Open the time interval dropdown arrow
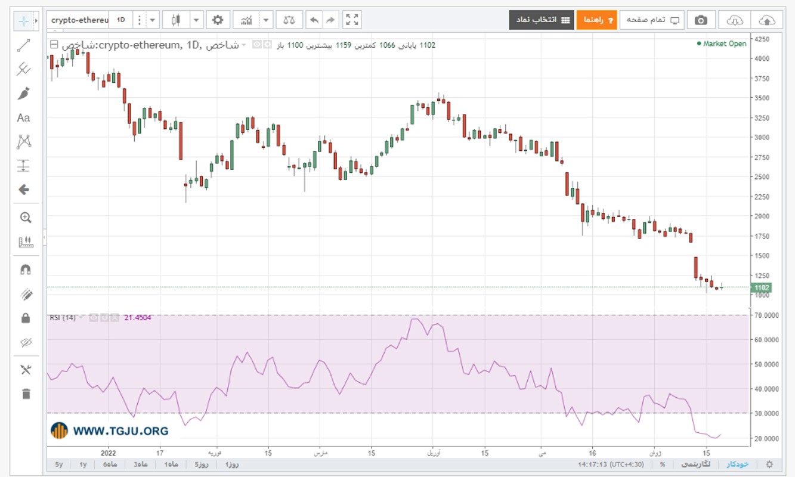The image size is (795, 477). pos(153,20)
